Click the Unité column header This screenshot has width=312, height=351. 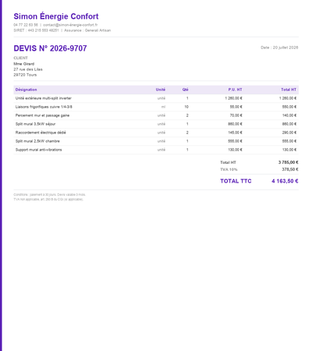(x=161, y=90)
